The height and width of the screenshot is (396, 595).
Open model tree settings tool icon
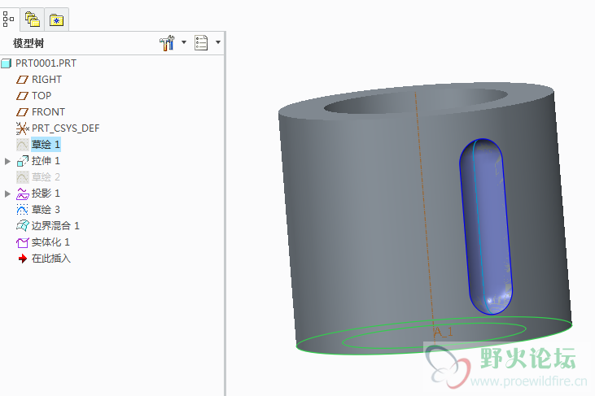click(167, 43)
